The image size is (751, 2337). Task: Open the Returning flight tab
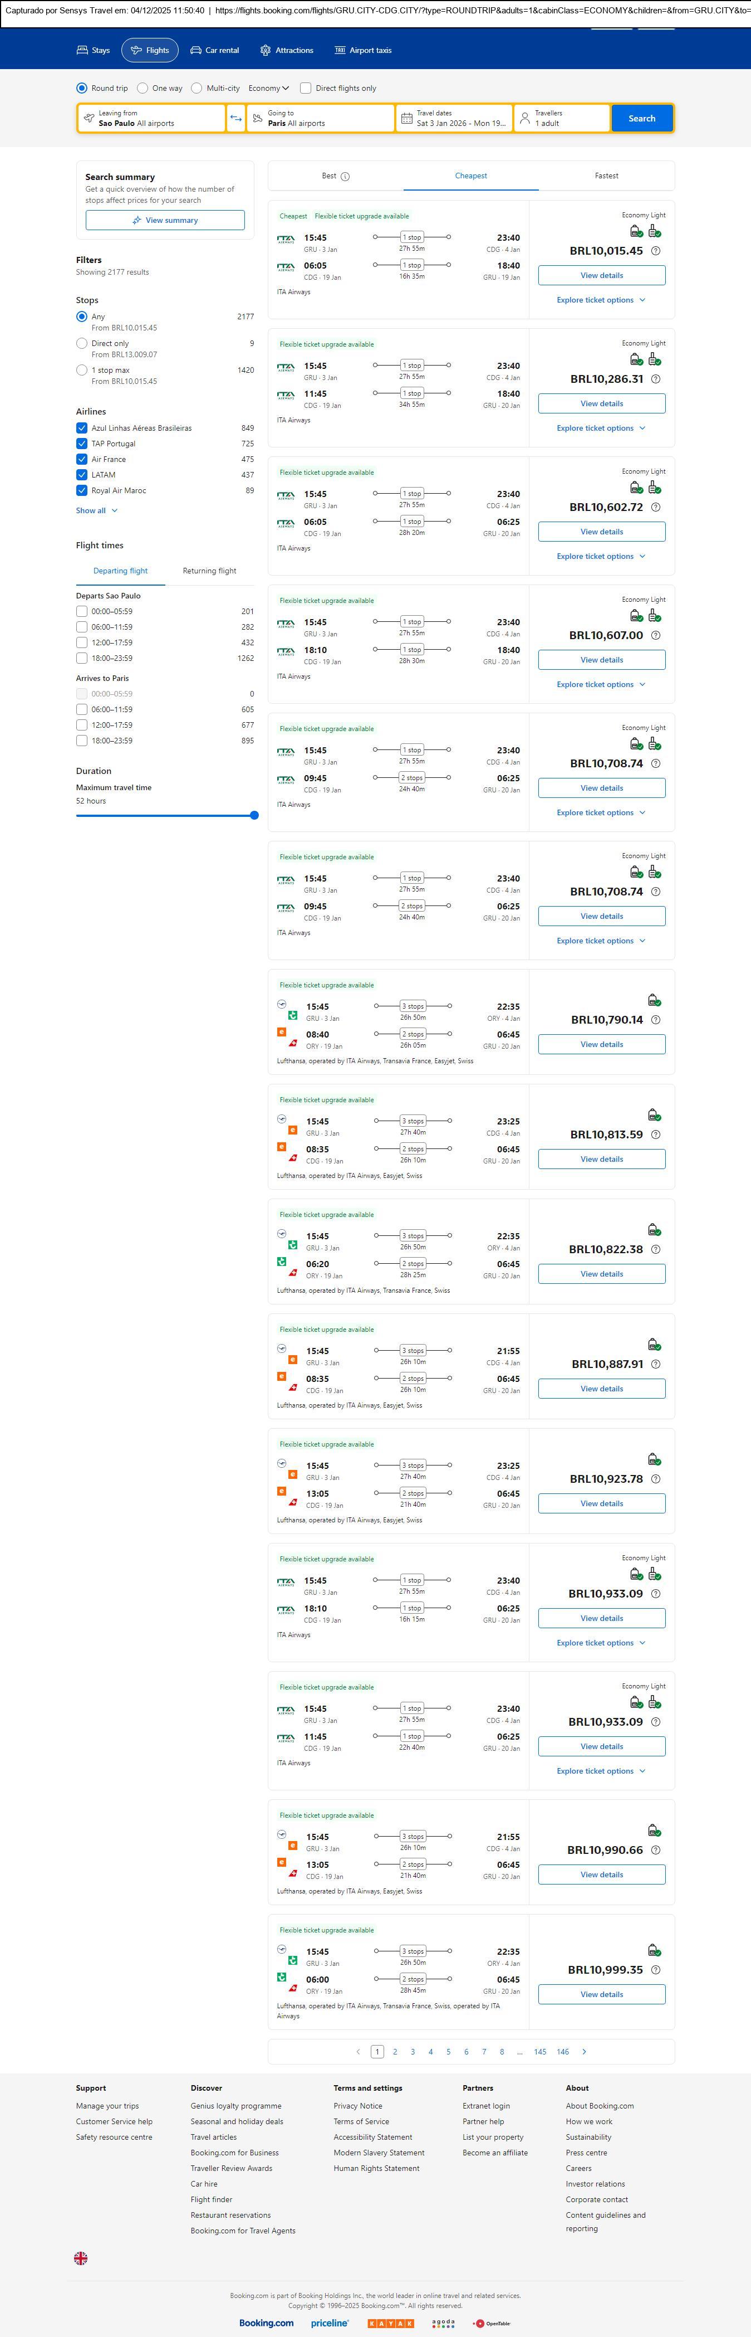click(209, 571)
